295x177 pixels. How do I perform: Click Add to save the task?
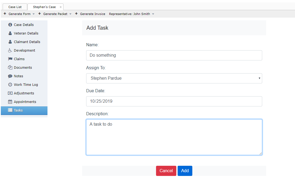tap(185, 171)
